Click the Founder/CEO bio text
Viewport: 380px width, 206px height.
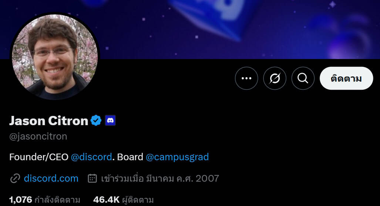click(x=39, y=157)
